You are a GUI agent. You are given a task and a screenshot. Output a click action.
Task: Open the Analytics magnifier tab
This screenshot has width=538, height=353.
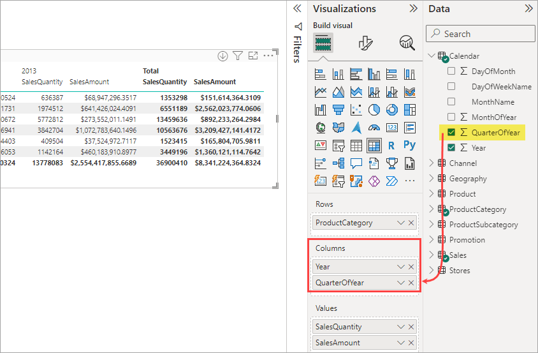click(x=407, y=43)
